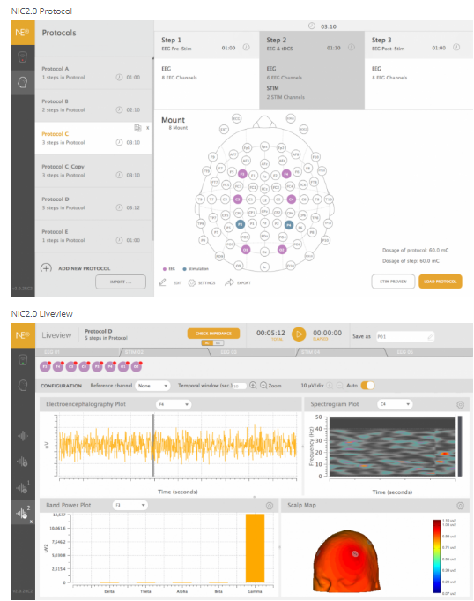Start recording with the orange play button
This screenshot has width=474, height=601.
[299, 334]
